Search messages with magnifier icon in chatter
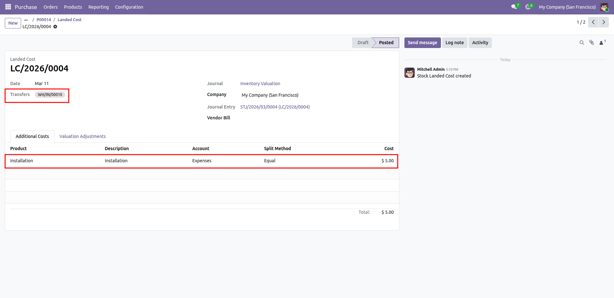The height and width of the screenshot is (298, 614). tap(582, 43)
